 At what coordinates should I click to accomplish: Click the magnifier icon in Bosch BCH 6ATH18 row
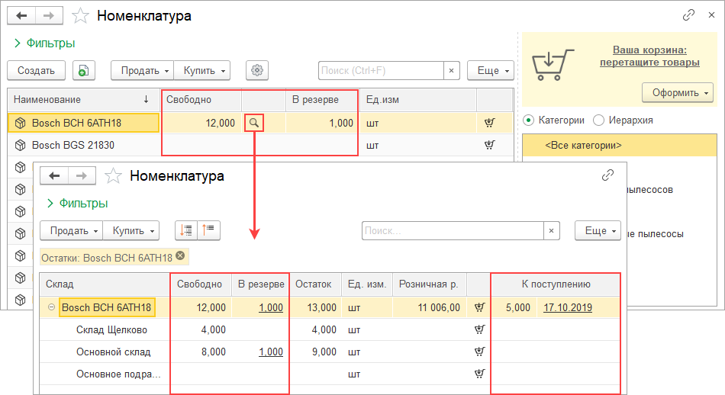[254, 123]
